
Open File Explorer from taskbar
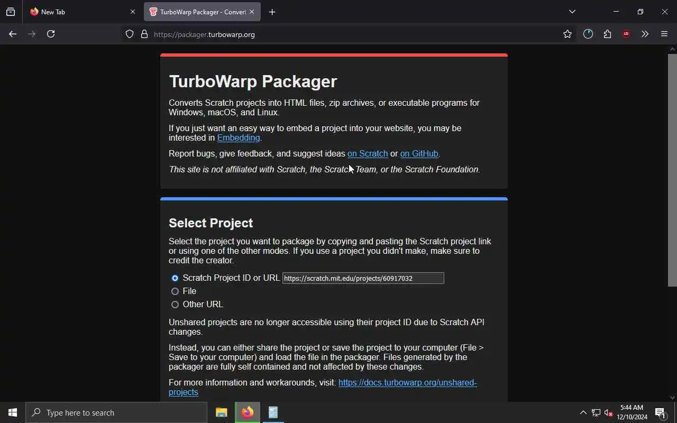pyautogui.click(x=222, y=412)
